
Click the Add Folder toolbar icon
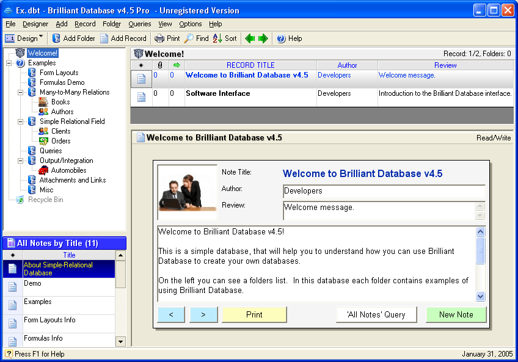56,38
